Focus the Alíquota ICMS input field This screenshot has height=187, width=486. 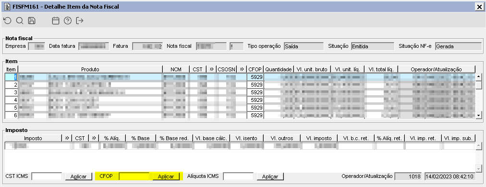pyautogui.click(x=238, y=176)
